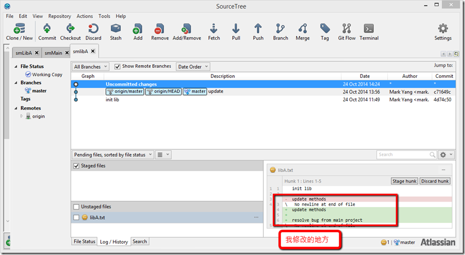Fetch from remote using Fetch icon
This screenshot has width=465, height=255.
(x=214, y=32)
